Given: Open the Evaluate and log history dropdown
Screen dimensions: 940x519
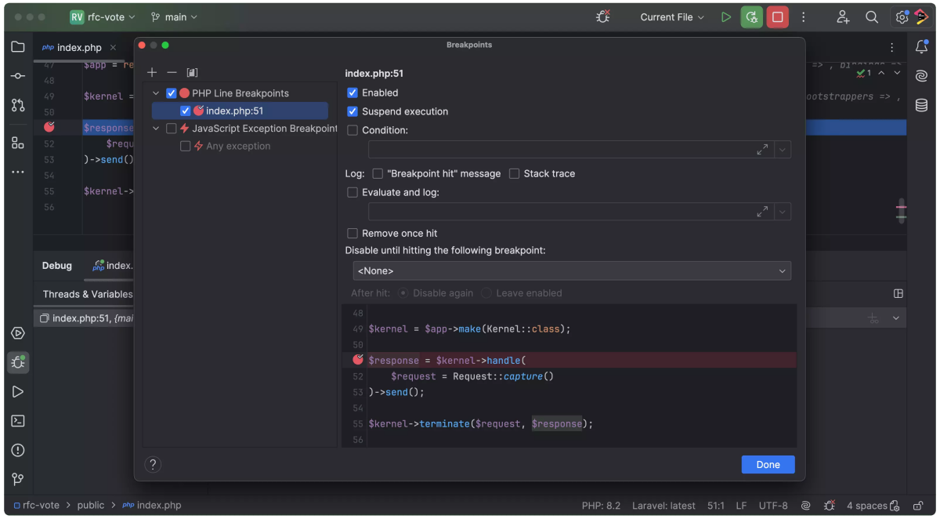Looking at the screenshot, I should click(783, 212).
